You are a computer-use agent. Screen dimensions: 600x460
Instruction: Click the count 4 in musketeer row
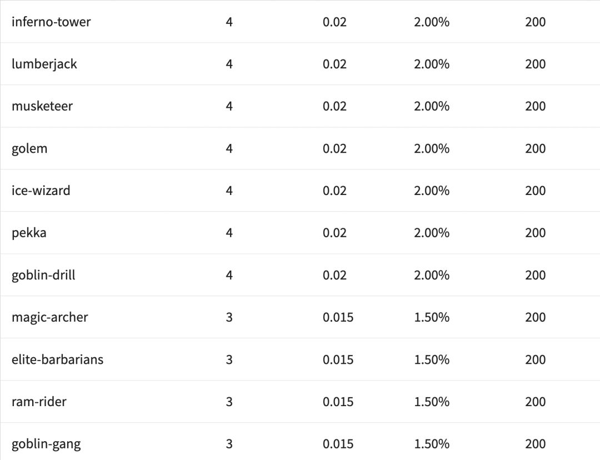click(229, 107)
